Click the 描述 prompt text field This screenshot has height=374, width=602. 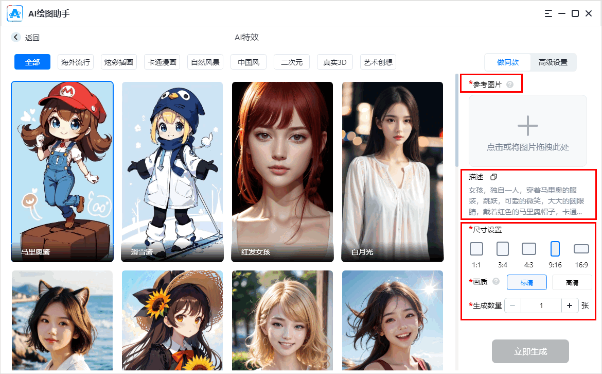point(525,201)
